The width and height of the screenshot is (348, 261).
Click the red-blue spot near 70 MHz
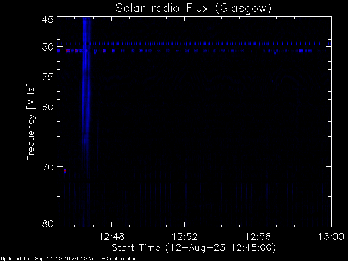[65, 171]
